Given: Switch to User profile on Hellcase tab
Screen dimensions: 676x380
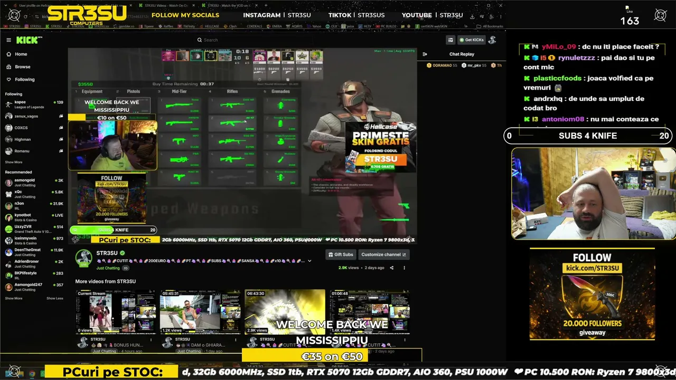Looking at the screenshot, I should (40, 5).
